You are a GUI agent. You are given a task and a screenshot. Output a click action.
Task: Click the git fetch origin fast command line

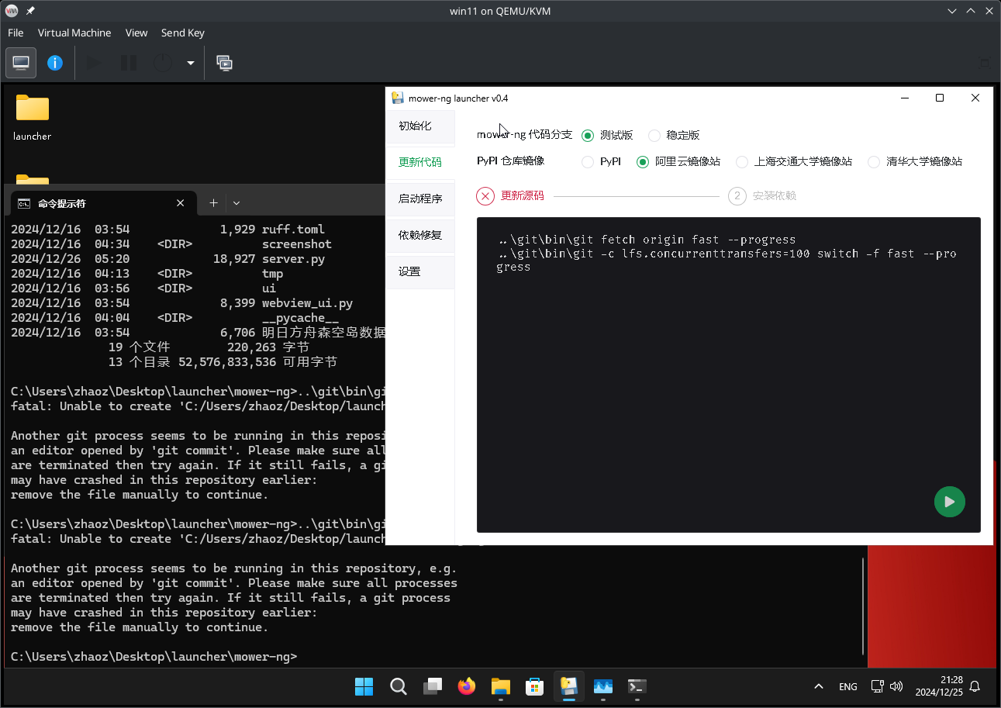coord(647,240)
